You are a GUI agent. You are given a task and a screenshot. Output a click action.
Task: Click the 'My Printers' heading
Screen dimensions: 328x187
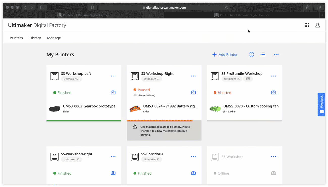[60, 54]
